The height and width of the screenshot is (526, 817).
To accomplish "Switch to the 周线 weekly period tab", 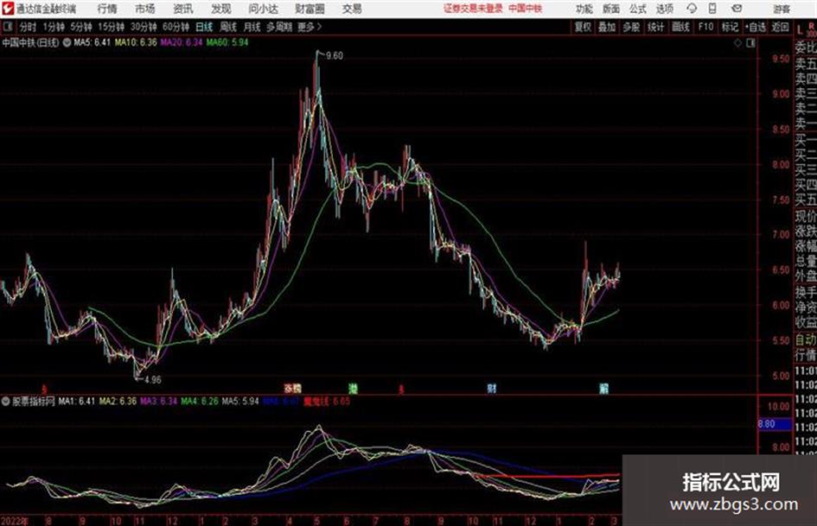I will coord(227,27).
